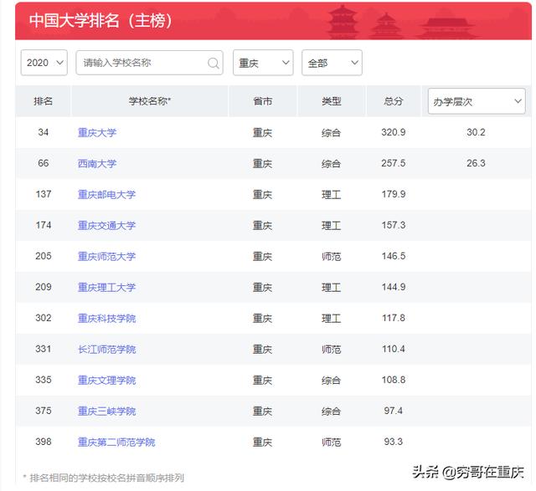Click rank number 398

tap(43, 442)
